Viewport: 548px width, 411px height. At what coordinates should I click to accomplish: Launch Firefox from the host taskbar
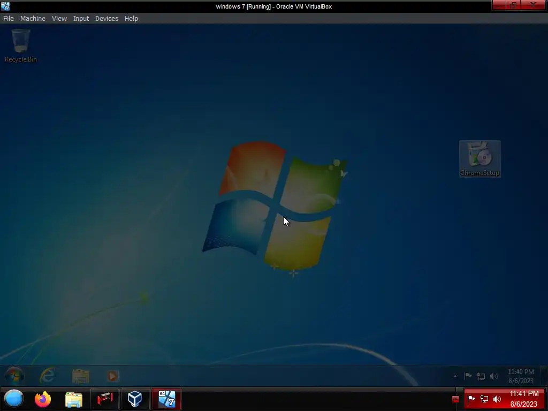click(x=43, y=399)
